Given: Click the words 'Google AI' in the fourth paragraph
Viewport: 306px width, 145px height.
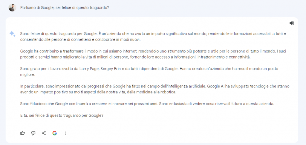Looking at the screenshot, I should pyautogui.click(x=215, y=86).
